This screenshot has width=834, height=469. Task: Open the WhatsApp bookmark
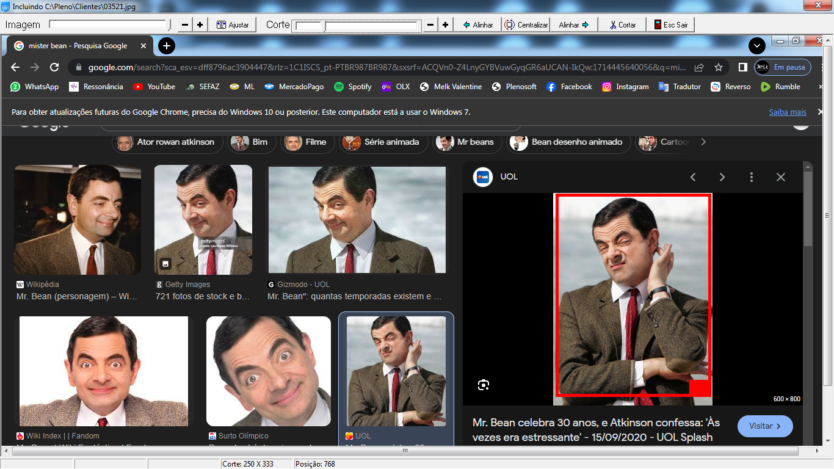[x=35, y=87]
